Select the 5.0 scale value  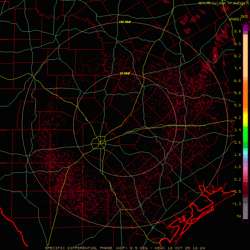(237, 105)
